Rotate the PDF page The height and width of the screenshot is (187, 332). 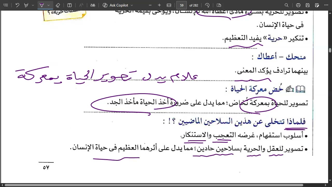[x=207, y=5]
